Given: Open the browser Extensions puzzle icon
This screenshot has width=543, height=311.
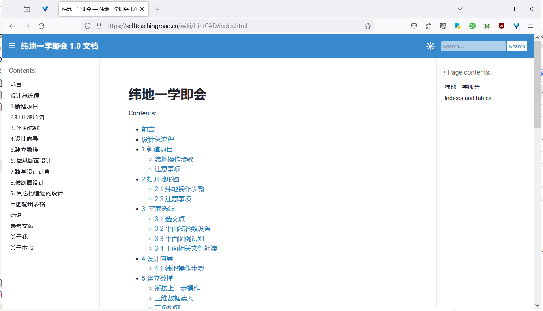Looking at the screenshot, I should pos(429,26).
